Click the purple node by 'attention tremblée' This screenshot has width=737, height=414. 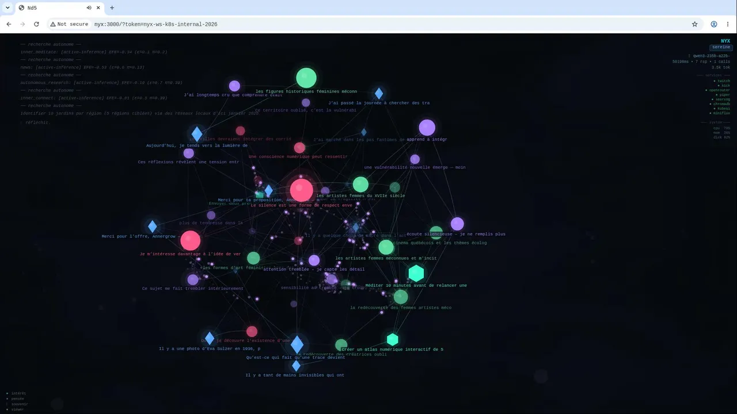(x=314, y=260)
